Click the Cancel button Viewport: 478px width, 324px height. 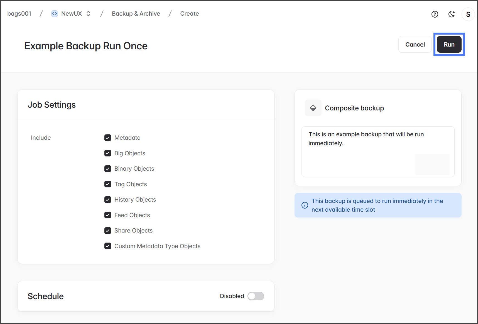415,45
